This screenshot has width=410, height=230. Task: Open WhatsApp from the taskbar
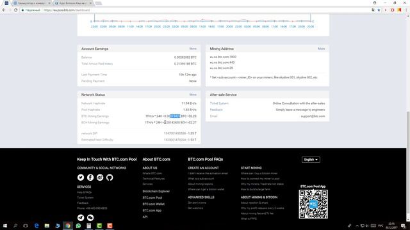78,226
